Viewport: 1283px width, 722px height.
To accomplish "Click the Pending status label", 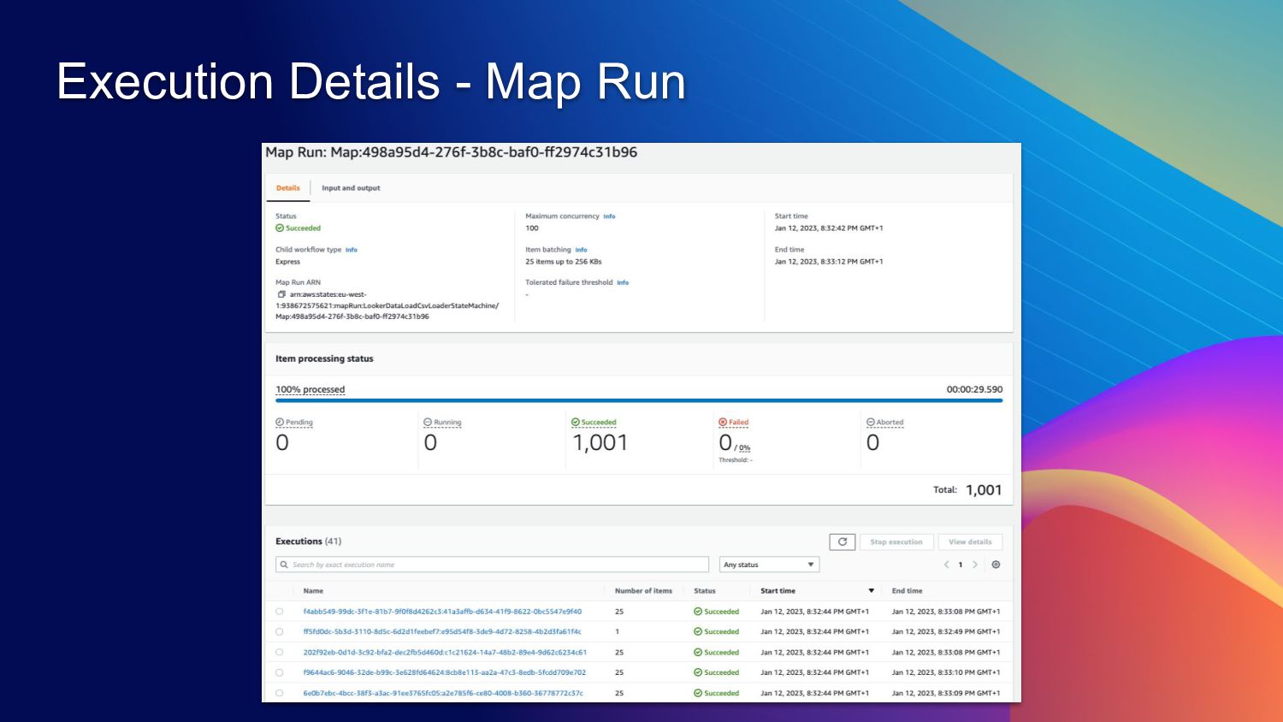I will tap(294, 423).
